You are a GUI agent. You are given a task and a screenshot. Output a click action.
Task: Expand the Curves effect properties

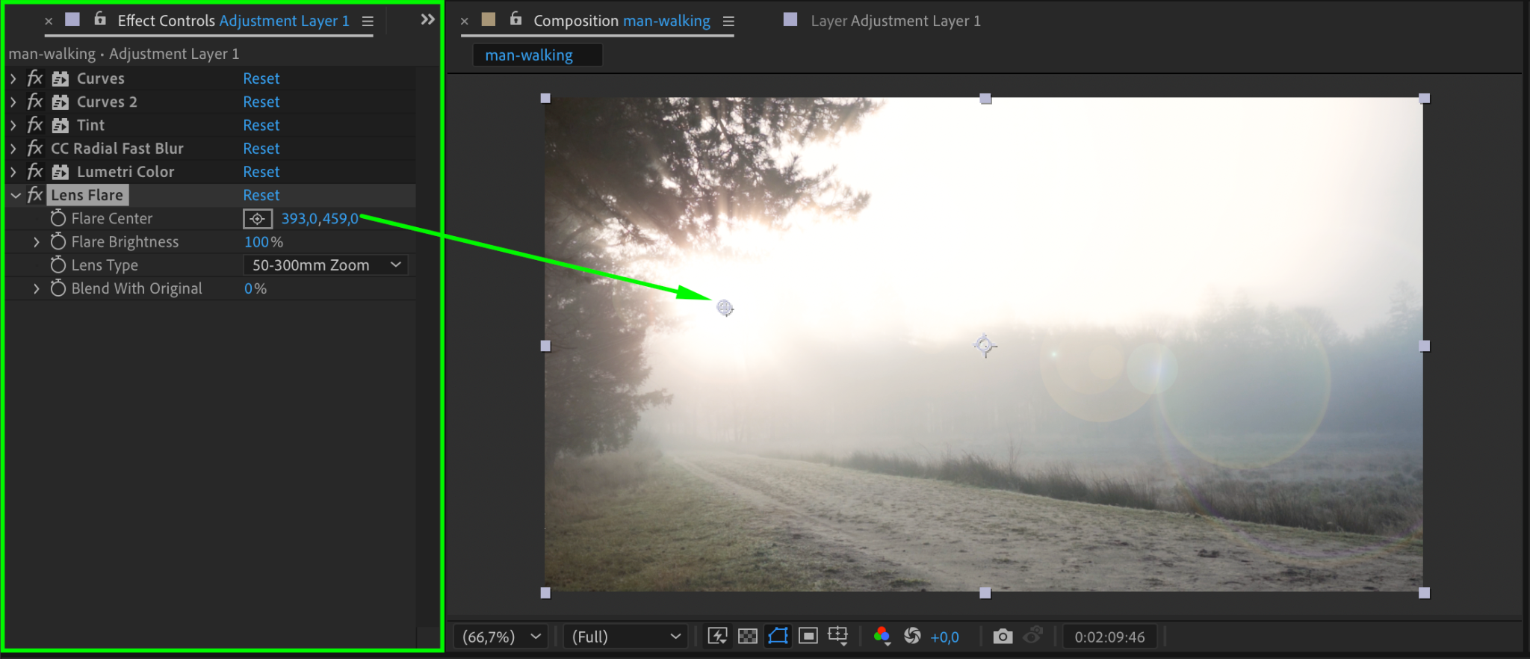13,78
